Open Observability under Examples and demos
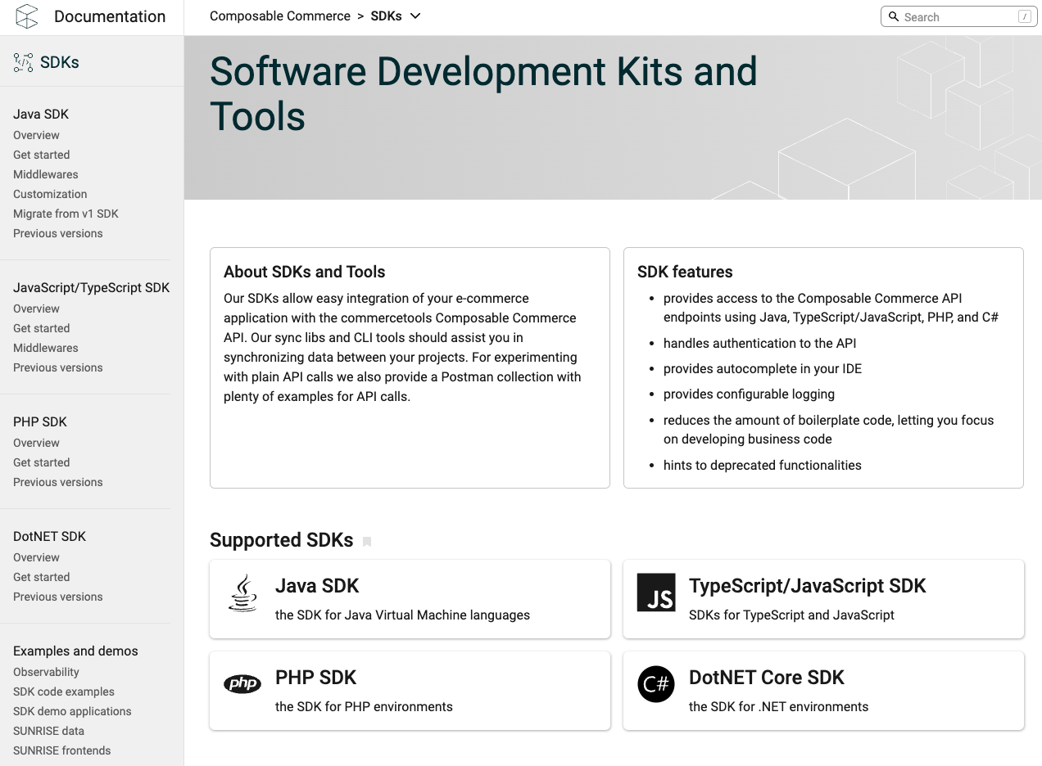The width and height of the screenshot is (1042, 766). click(x=46, y=672)
